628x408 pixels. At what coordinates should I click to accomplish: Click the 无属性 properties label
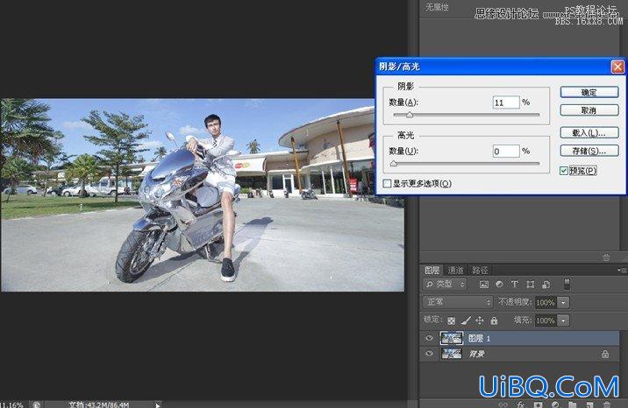[x=437, y=7]
